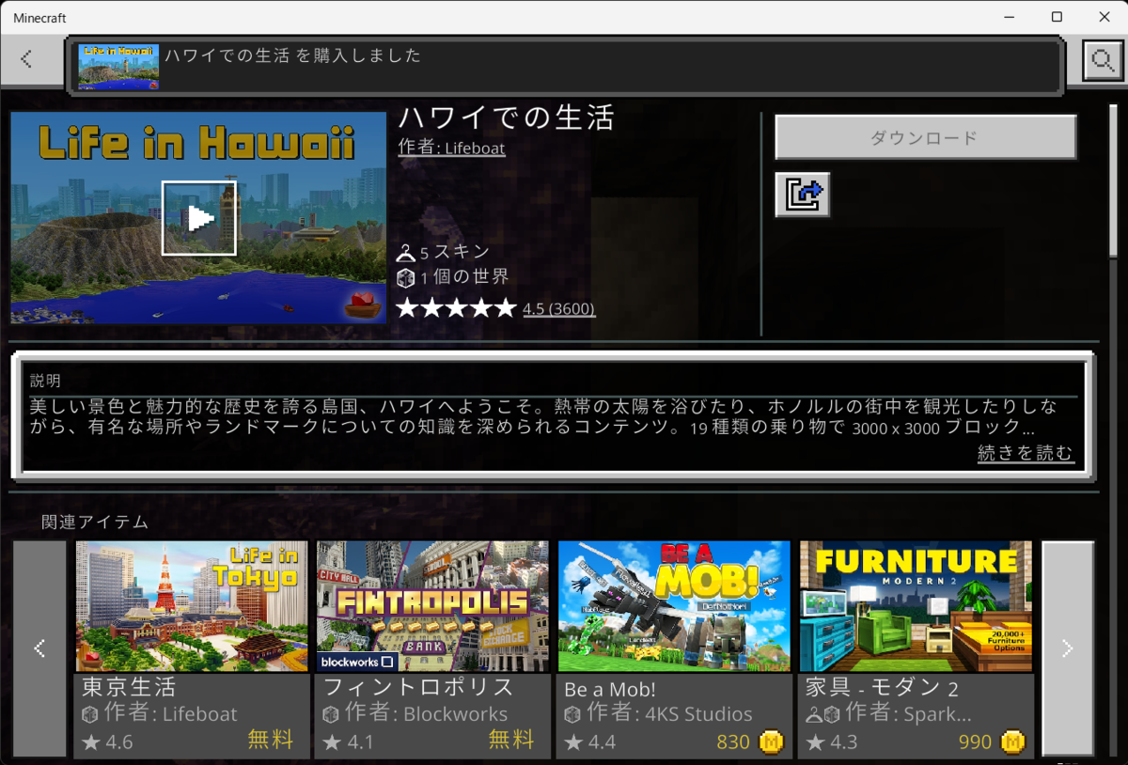Image resolution: width=1128 pixels, height=765 pixels.
Task: Open search with the magnifier icon
Action: coord(1102,59)
